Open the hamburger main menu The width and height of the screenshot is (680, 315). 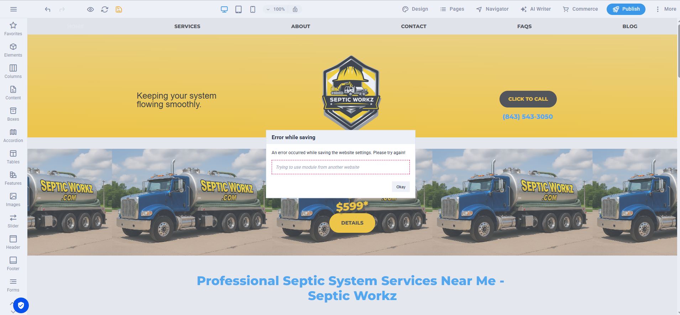pos(14,9)
